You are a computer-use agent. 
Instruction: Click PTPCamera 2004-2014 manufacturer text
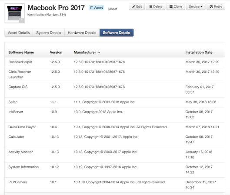(120, 182)
